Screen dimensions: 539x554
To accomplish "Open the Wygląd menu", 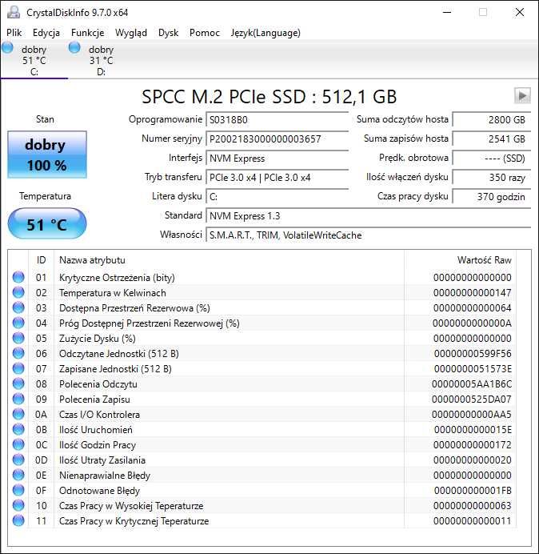I will (x=131, y=33).
